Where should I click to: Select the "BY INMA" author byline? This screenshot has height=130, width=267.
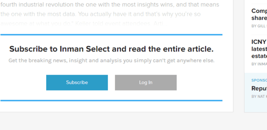point(259,64)
